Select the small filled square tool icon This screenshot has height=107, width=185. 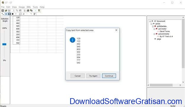(13, 14)
